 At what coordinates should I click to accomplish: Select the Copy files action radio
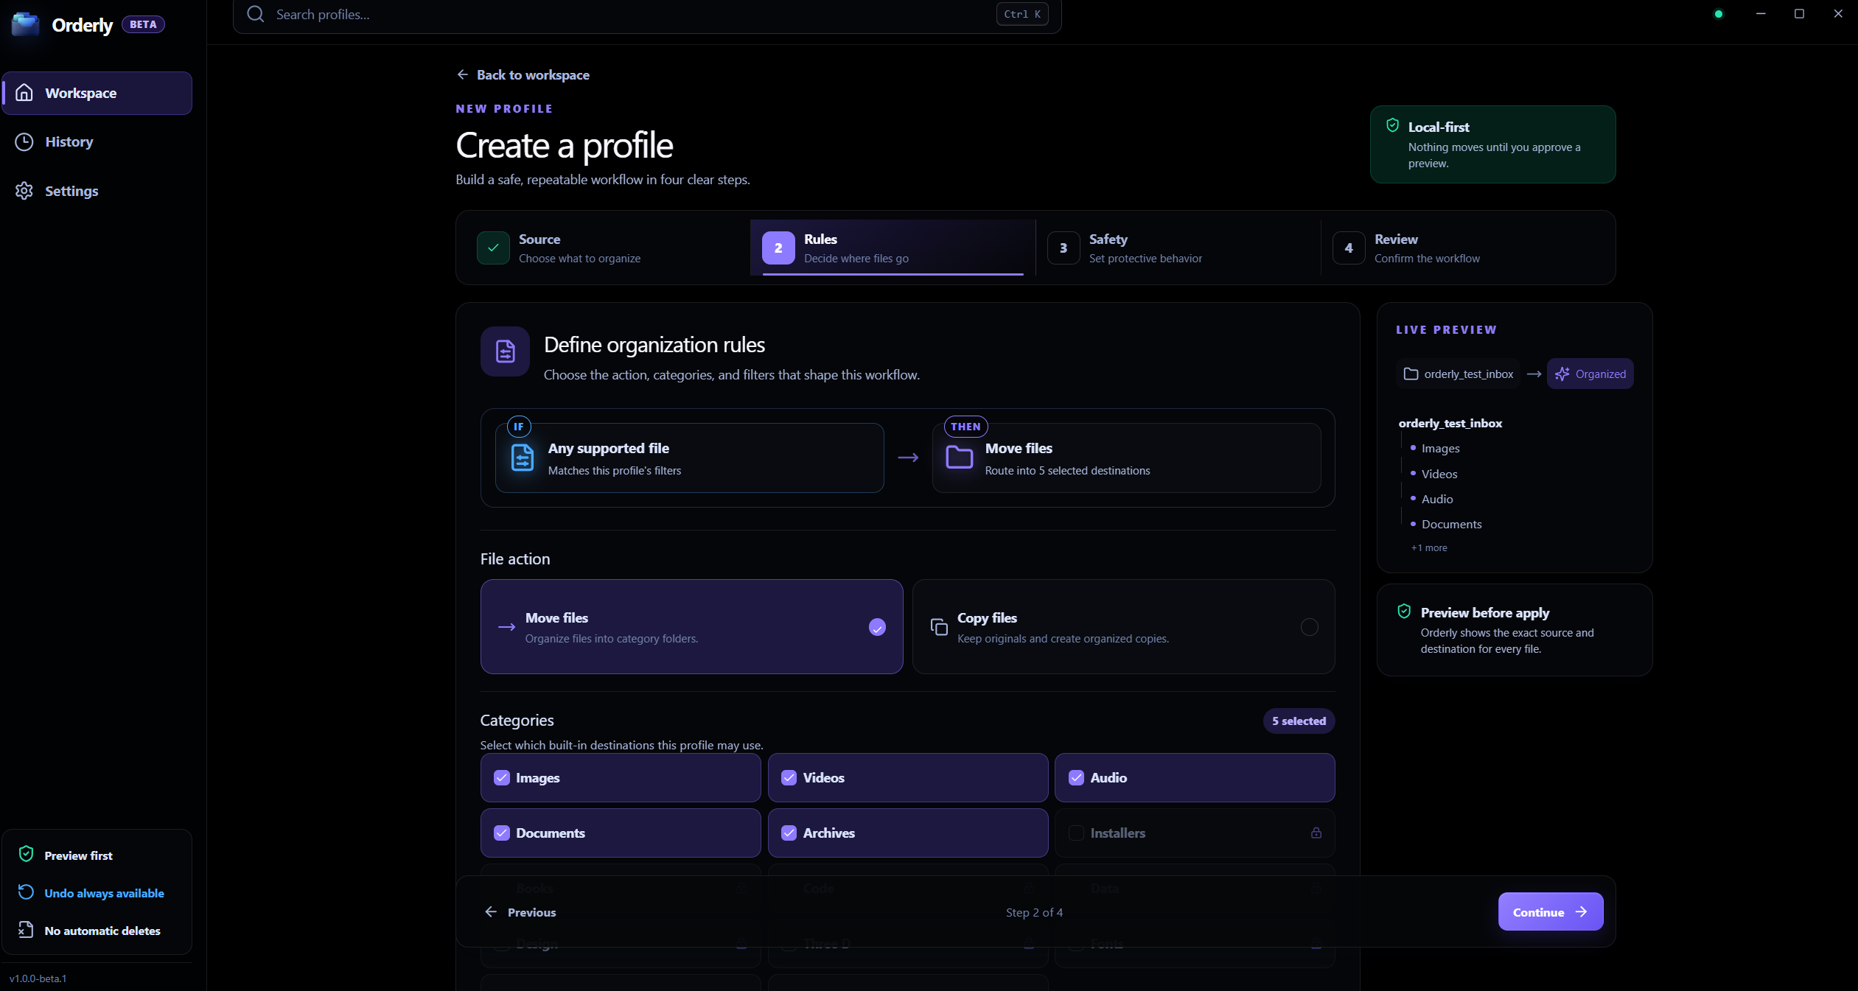pos(1309,627)
